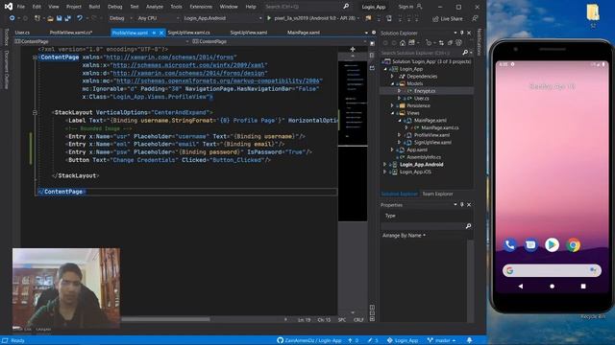Collapse the StackLayout code region
The image size is (615, 345).
(x=35, y=113)
